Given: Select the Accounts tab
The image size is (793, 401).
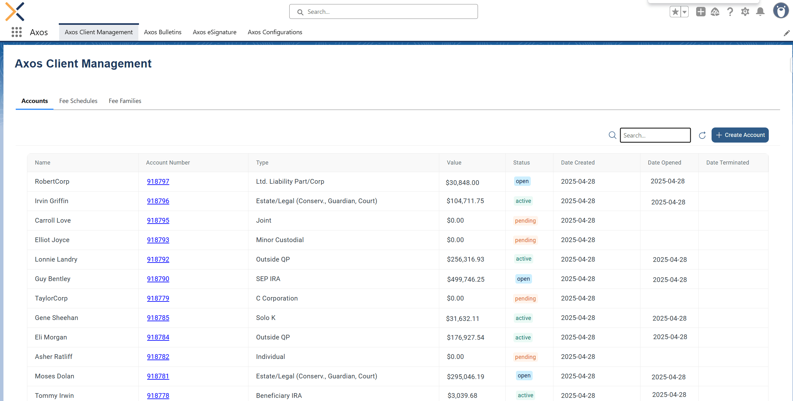Looking at the screenshot, I should [35, 101].
